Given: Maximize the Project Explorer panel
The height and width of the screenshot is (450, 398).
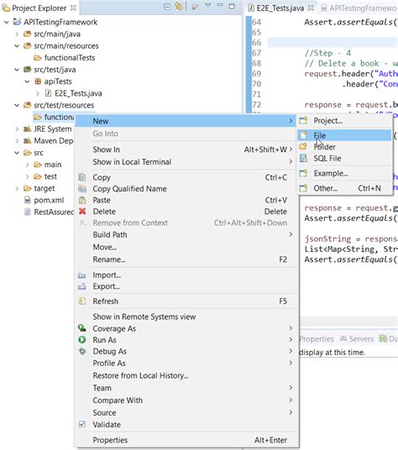Looking at the screenshot, I should (232, 6).
